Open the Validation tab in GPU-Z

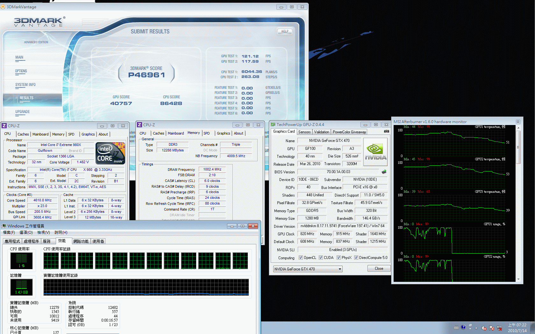(322, 132)
